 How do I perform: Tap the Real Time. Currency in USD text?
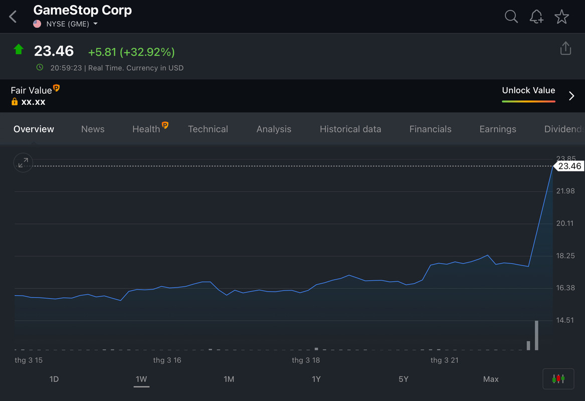[x=136, y=68]
